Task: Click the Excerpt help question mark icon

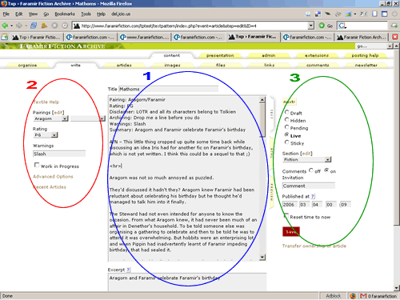Action: tap(128, 270)
